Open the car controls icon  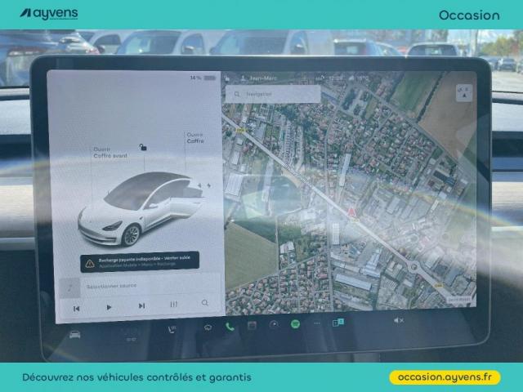pyautogui.click(x=74, y=334)
